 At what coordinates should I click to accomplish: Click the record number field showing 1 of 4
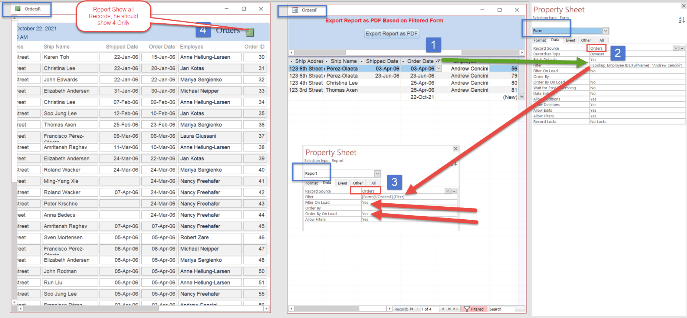pos(429,309)
